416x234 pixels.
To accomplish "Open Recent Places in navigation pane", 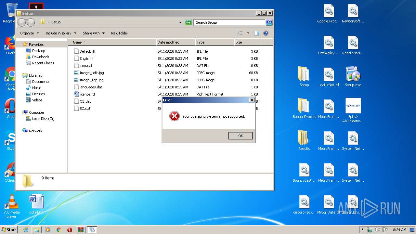I will pos(43,63).
